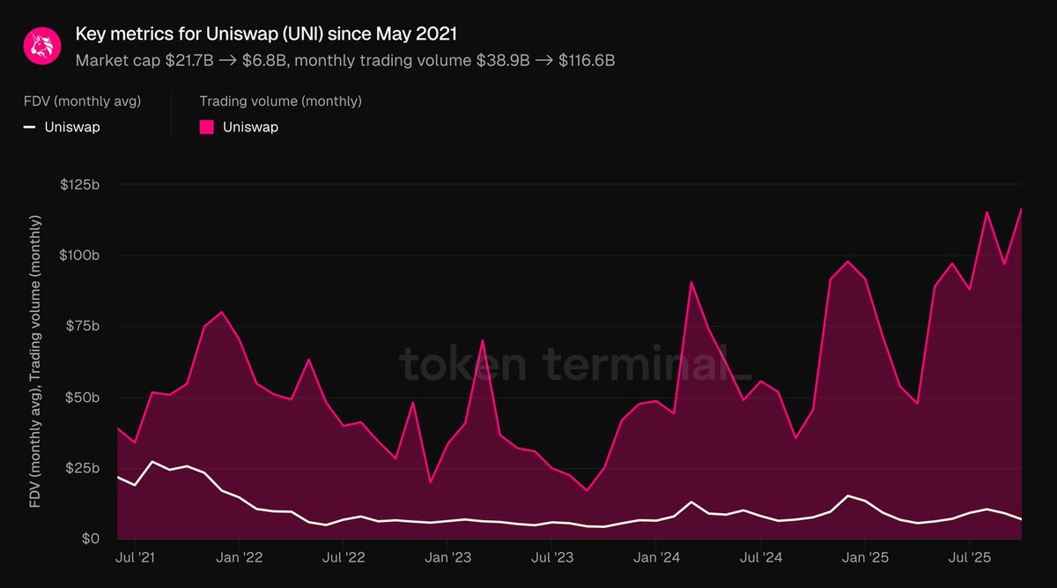Click the Jul '21 x-axis label

point(135,558)
